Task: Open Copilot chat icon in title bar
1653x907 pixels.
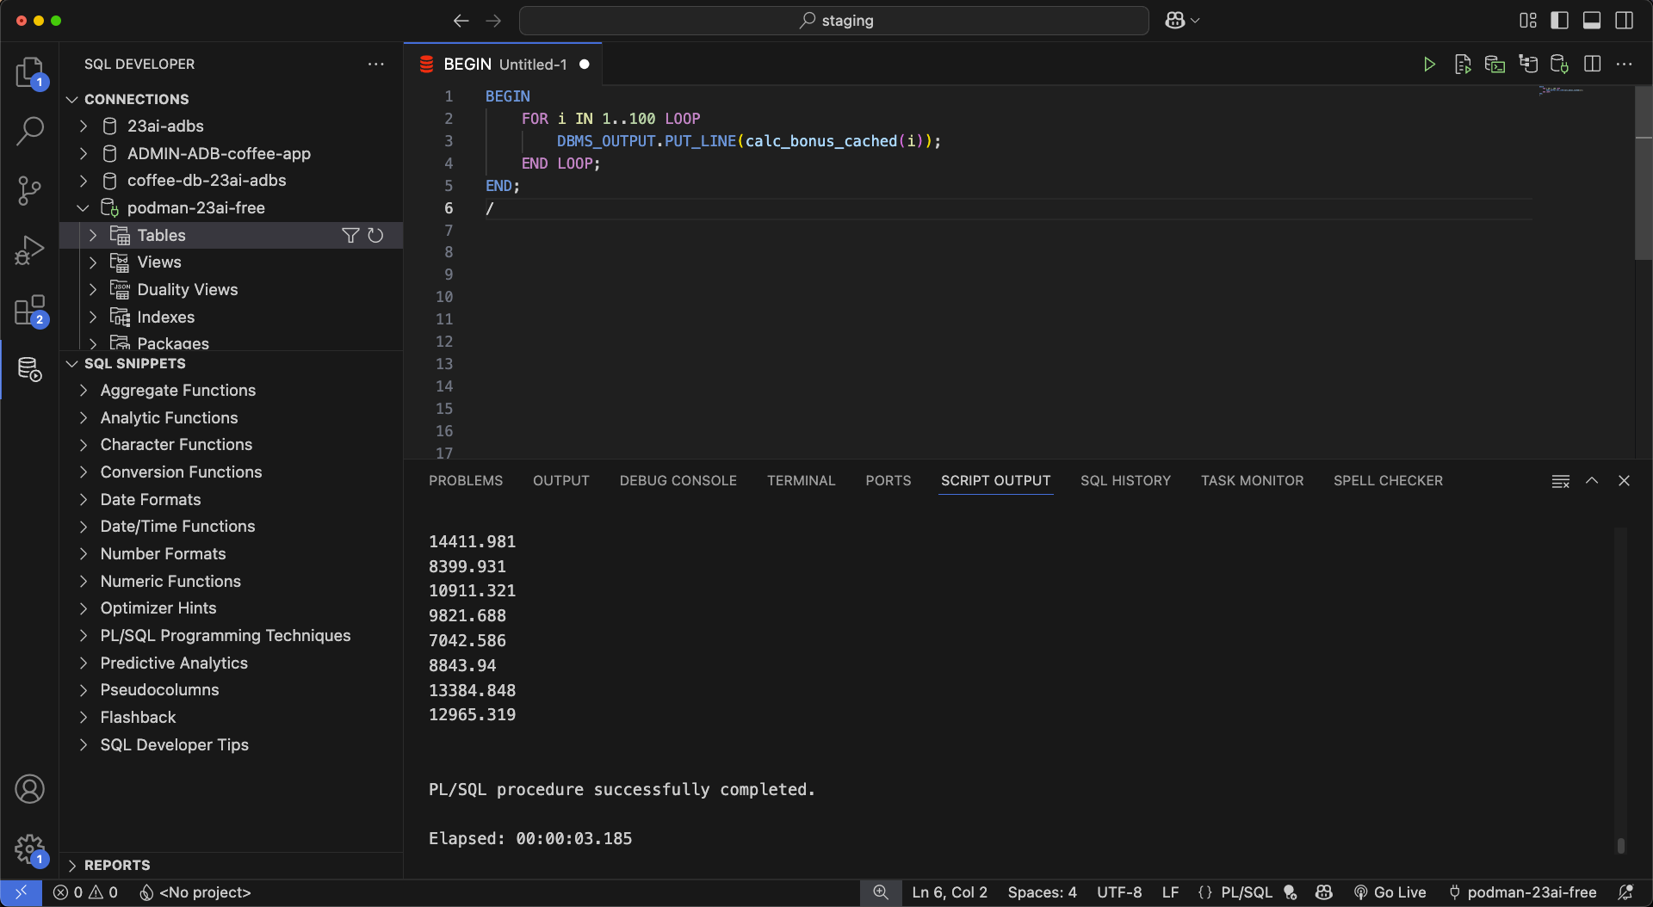Action: click(1175, 21)
